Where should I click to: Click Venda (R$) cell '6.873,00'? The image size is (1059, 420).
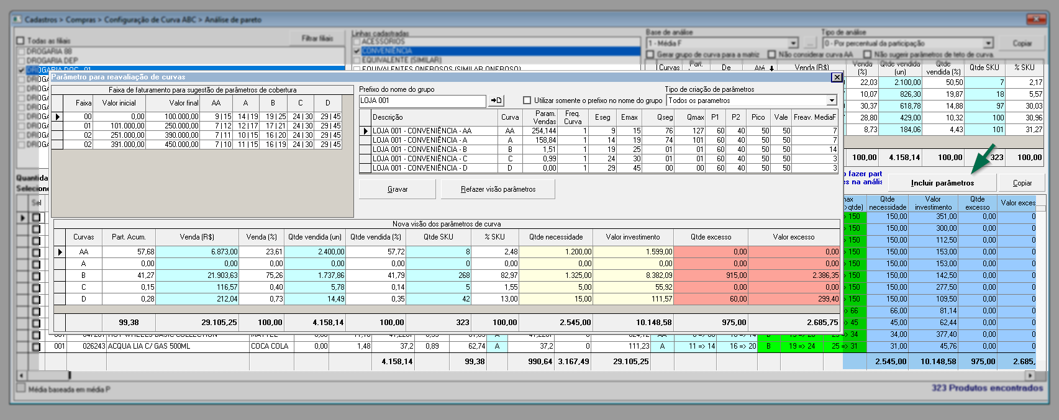coord(197,252)
